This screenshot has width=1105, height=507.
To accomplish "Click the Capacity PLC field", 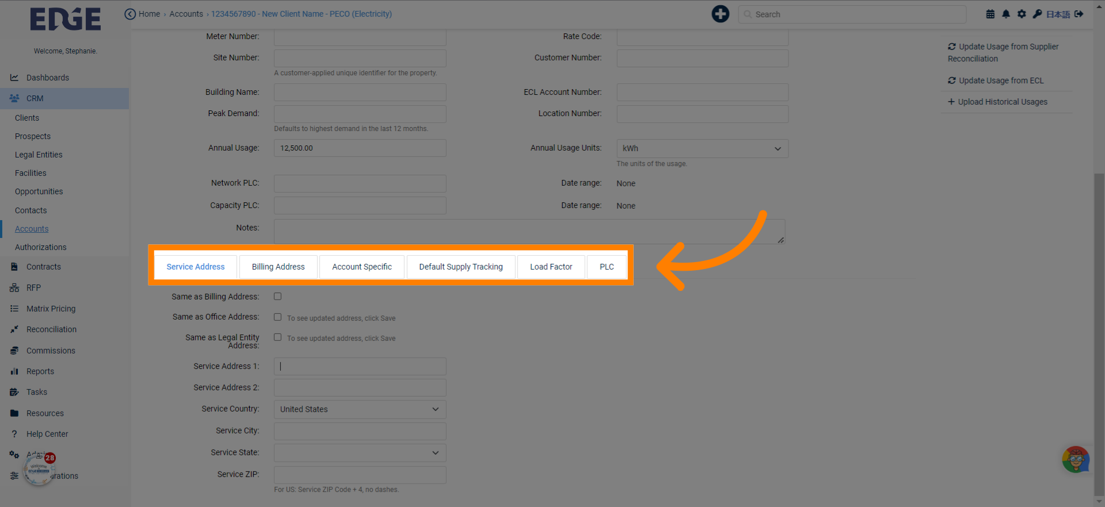I will [360, 206].
